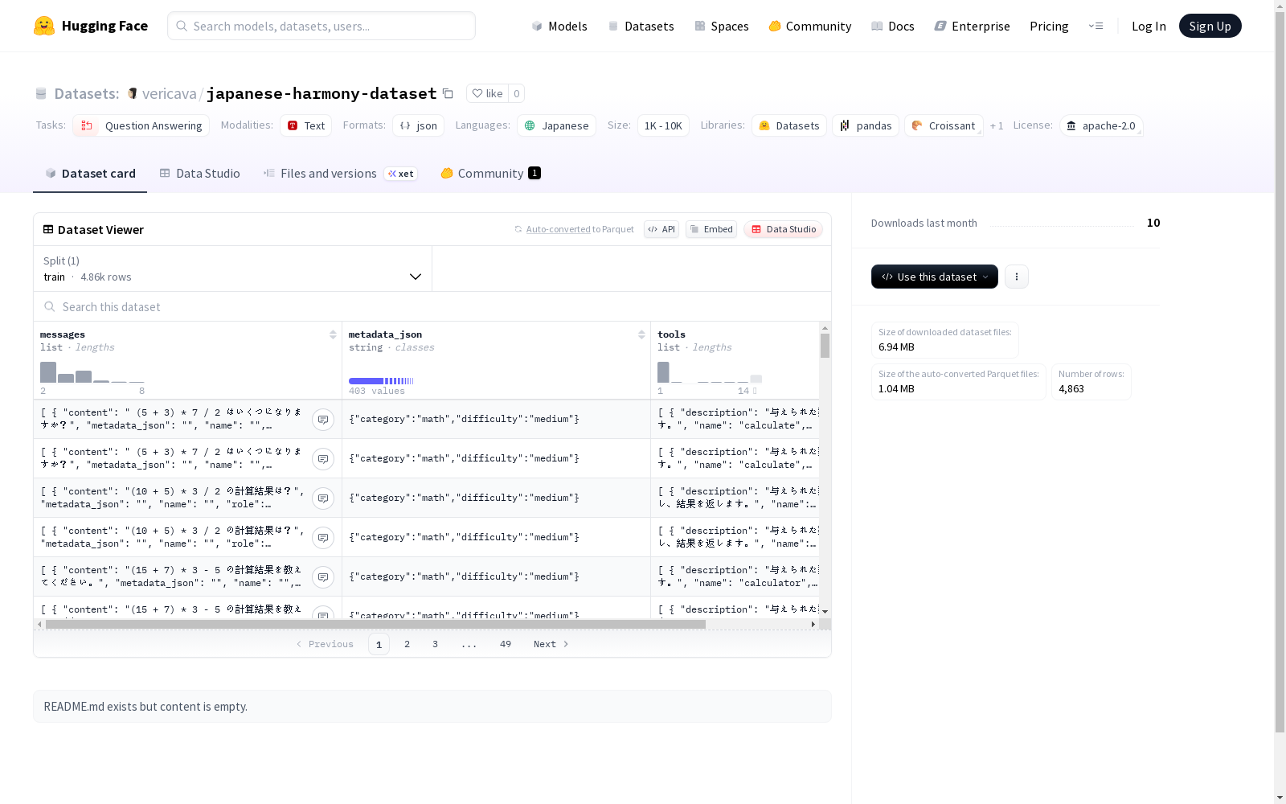The height and width of the screenshot is (804, 1286).
Task: Click the Text modality tag
Action: click(306, 125)
